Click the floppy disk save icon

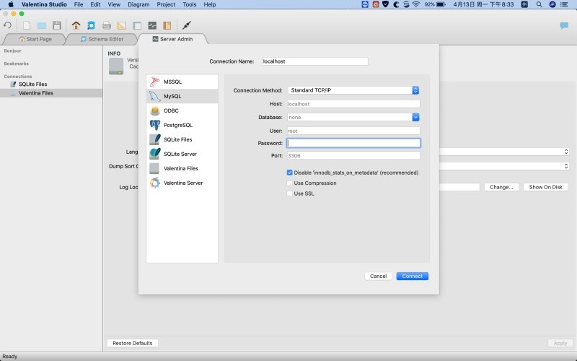[x=57, y=25]
